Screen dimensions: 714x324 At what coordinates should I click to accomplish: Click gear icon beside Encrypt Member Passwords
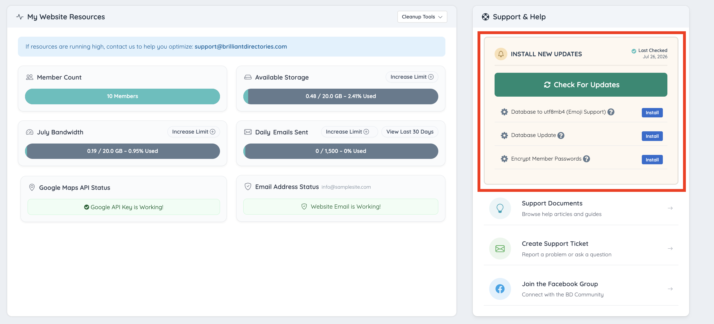click(504, 159)
